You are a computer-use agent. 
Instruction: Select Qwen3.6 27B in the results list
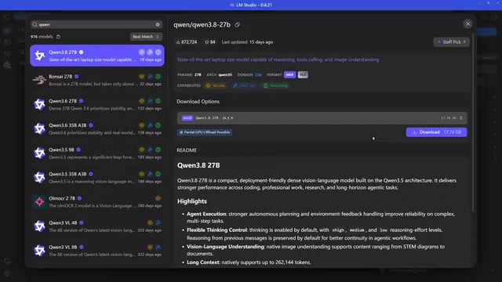pyautogui.click(x=97, y=104)
